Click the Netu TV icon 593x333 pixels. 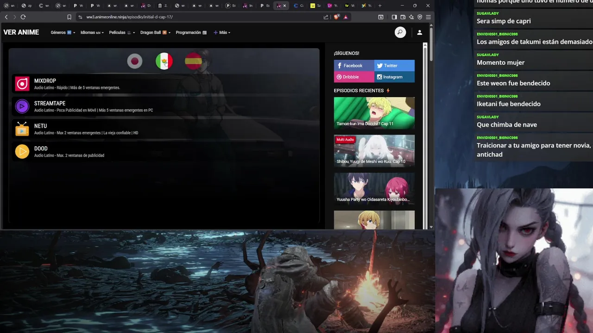coord(22,129)
